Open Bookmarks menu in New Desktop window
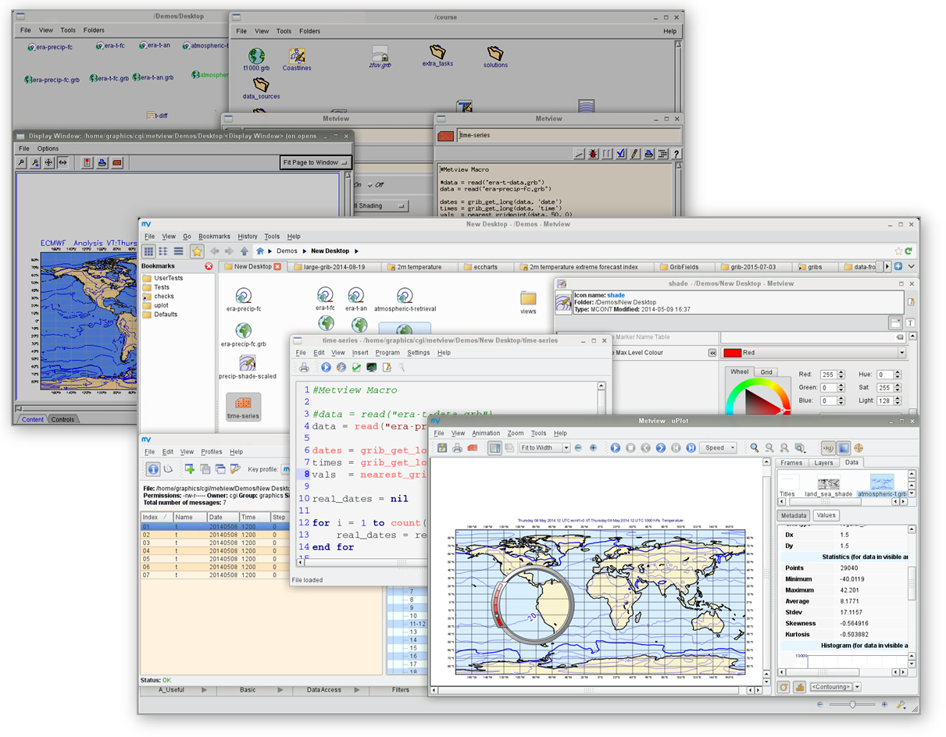Screen dimensions: 946x737 click(x=214, y=237)
